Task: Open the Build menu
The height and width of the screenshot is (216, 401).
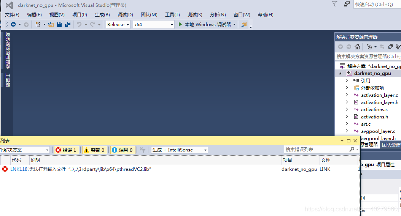Action: coord(102,15)
